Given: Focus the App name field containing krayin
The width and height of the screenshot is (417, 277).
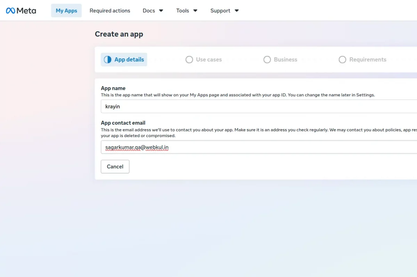Looking at the screenshot, I should coord(259,106).
